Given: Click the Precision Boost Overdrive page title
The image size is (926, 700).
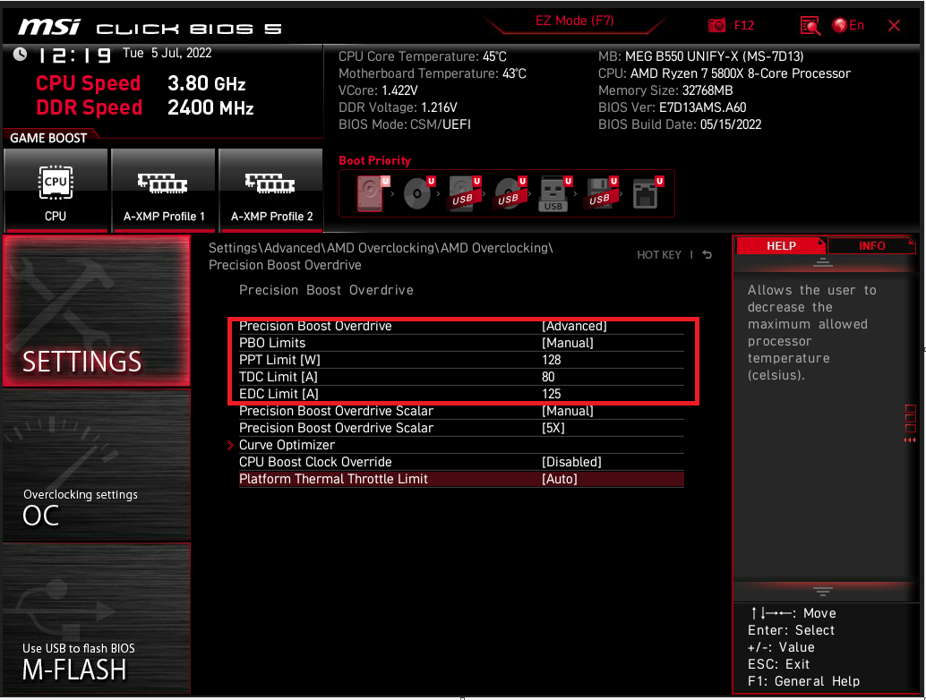Looking at the screenshot, I should pos(326,290).
